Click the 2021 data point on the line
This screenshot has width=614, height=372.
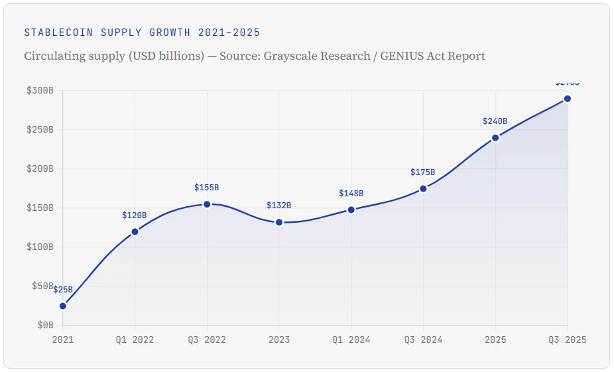pyautogui.click(x=63, y=306)
